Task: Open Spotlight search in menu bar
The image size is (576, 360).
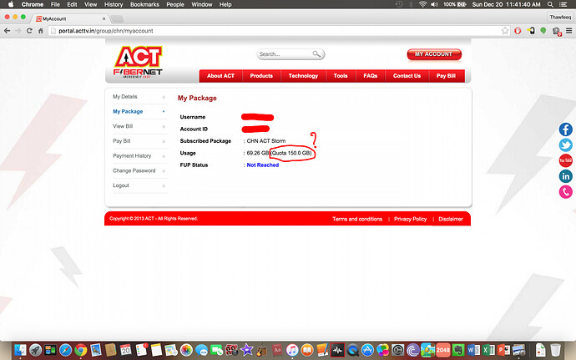Action: point(550,4)
